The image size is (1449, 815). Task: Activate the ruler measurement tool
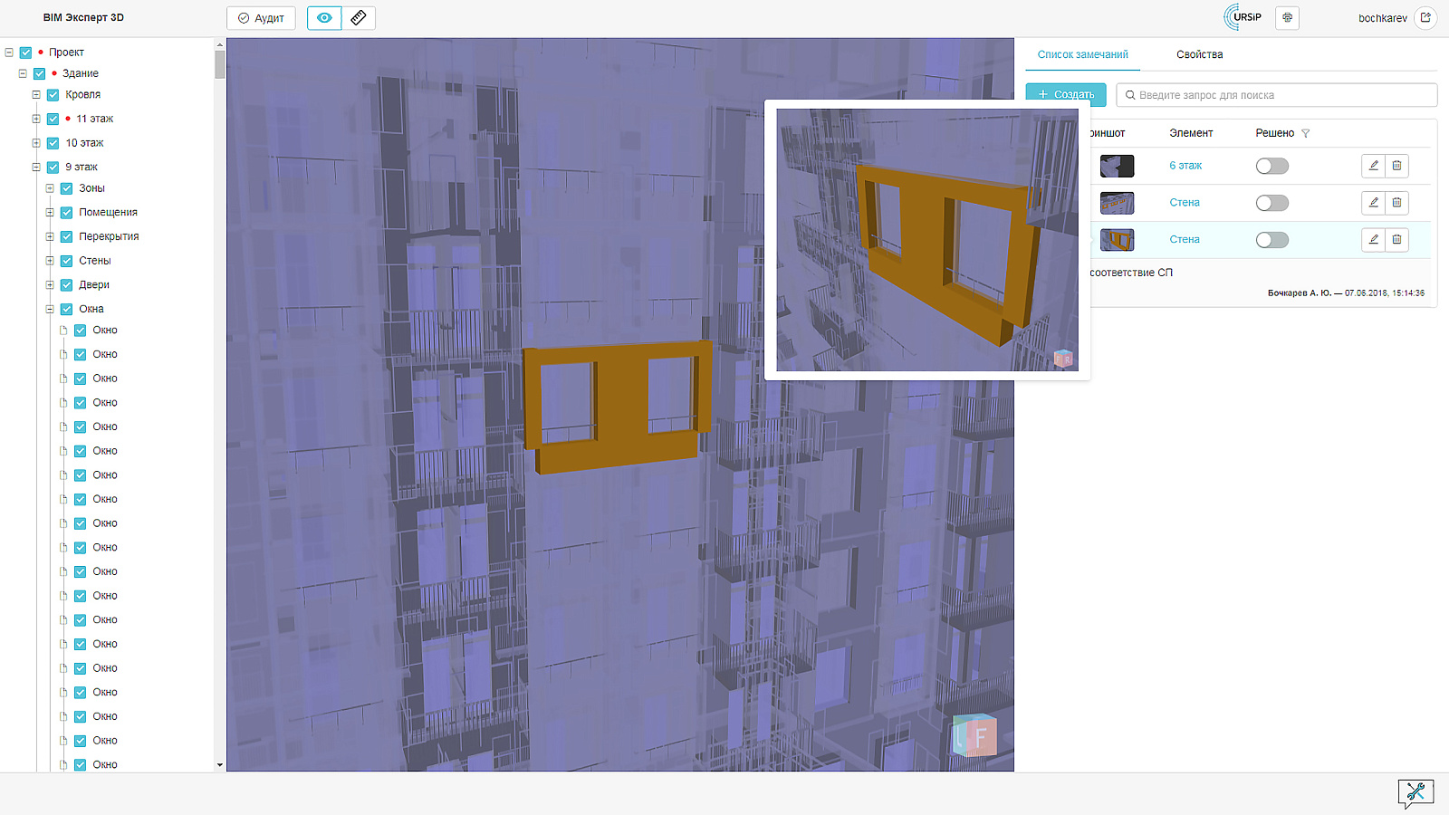point(359,18)
